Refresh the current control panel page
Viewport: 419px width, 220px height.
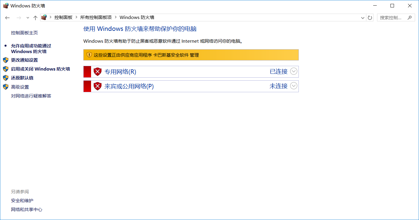(370, 18)
